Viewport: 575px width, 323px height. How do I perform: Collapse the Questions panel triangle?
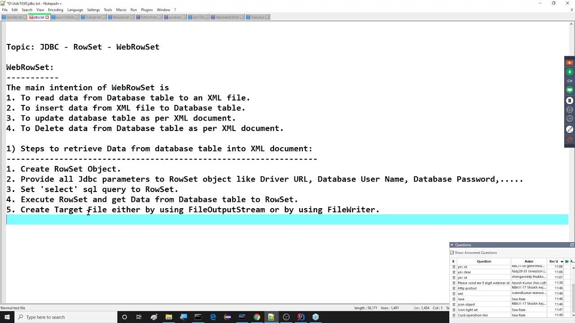click(x=452, y=245)
